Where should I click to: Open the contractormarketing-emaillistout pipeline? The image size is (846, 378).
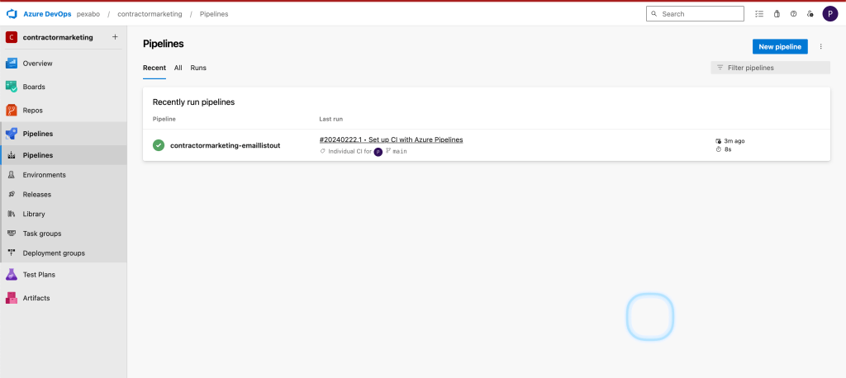click(225, 145)
